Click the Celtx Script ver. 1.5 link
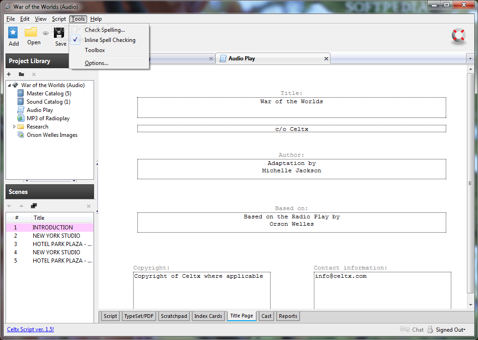Viewport: 478px width, 340px height. [x=30, y=329]
